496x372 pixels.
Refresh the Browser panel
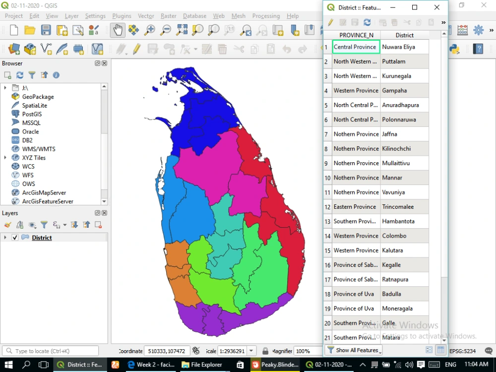coord(19,74)
